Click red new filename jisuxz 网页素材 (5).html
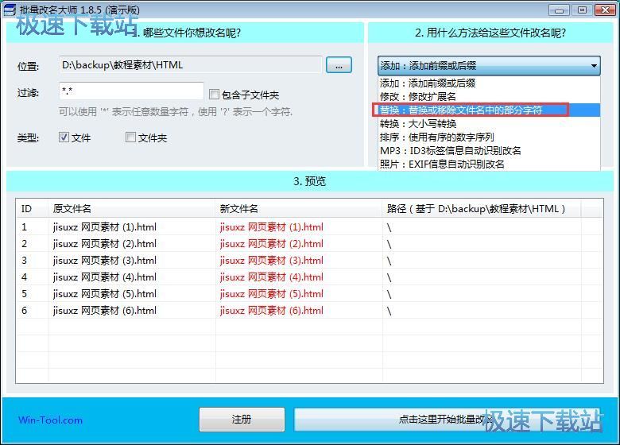This screenshot has width=620, height=445. coord(272,294)
